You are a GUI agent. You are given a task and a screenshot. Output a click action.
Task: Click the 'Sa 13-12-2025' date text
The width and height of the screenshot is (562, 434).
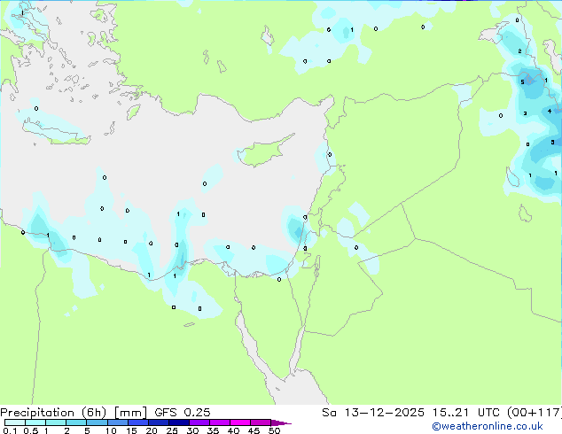373,413
